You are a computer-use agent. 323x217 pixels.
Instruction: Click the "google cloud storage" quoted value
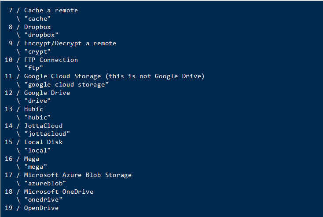[x=66, y=84]
